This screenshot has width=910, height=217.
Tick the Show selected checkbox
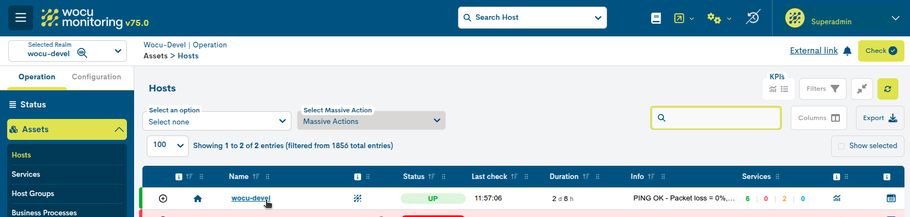842,146
